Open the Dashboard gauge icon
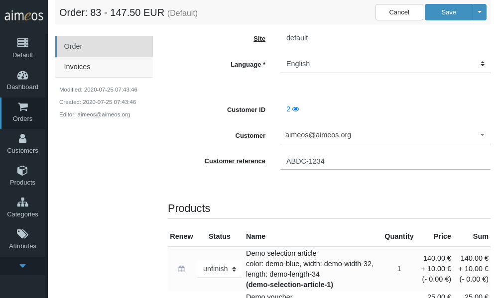Image resolution: width=498 pixels, height=298 pixels. (22, 75)
